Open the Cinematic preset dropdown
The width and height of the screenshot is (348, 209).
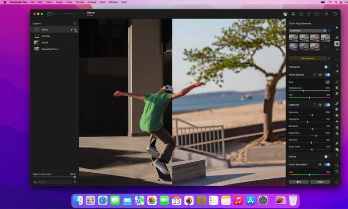pos(308,31)
